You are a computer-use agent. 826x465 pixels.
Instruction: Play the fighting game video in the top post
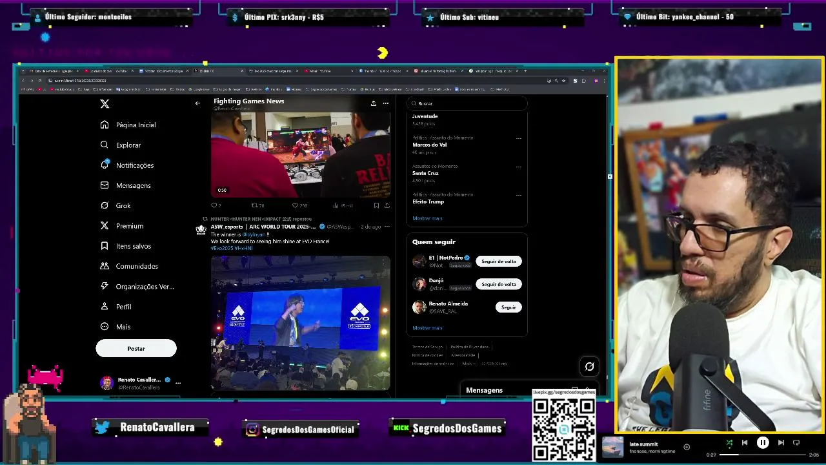tap(300, 154)
